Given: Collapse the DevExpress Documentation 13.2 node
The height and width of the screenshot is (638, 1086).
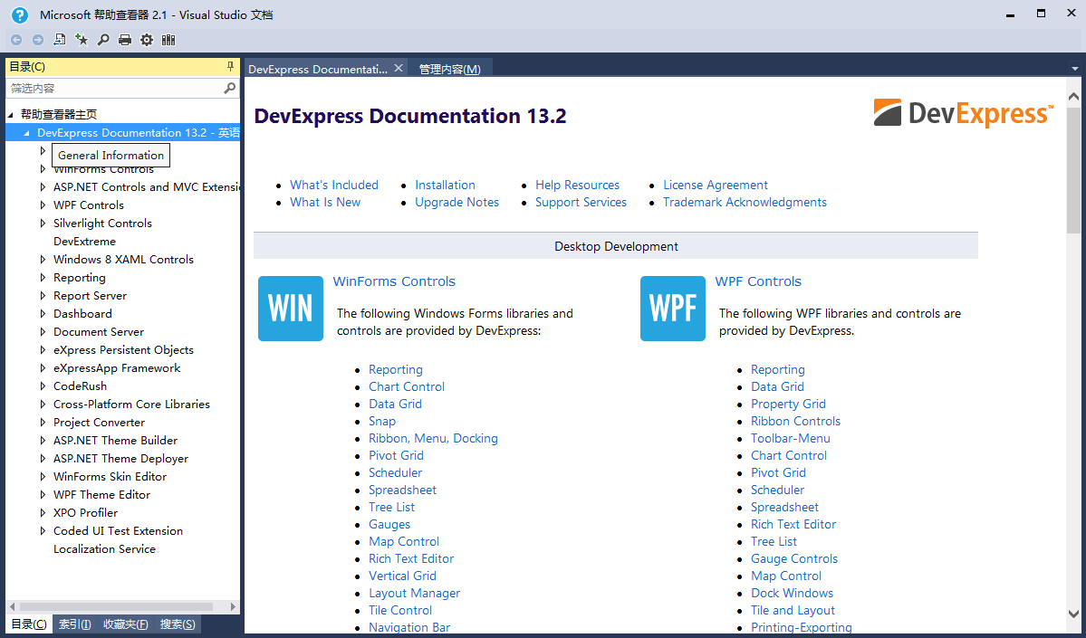Looking at the screenshot, I should click(26, 133).
